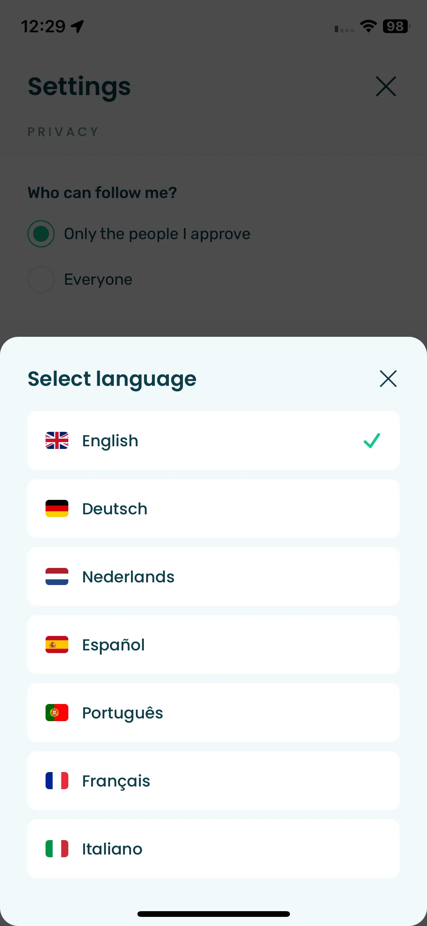Pick Français from the language list
The width and height of the screenshot is (427, 926).
point(213,781)
